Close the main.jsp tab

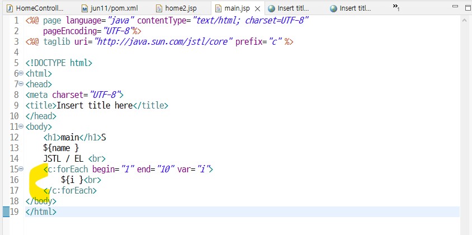click(257, 8)
